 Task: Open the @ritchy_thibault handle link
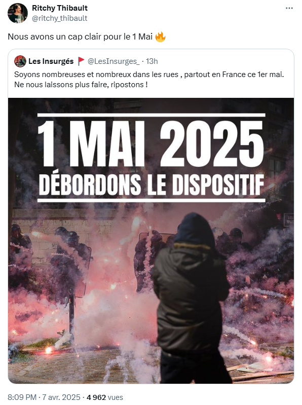(60, 18)
